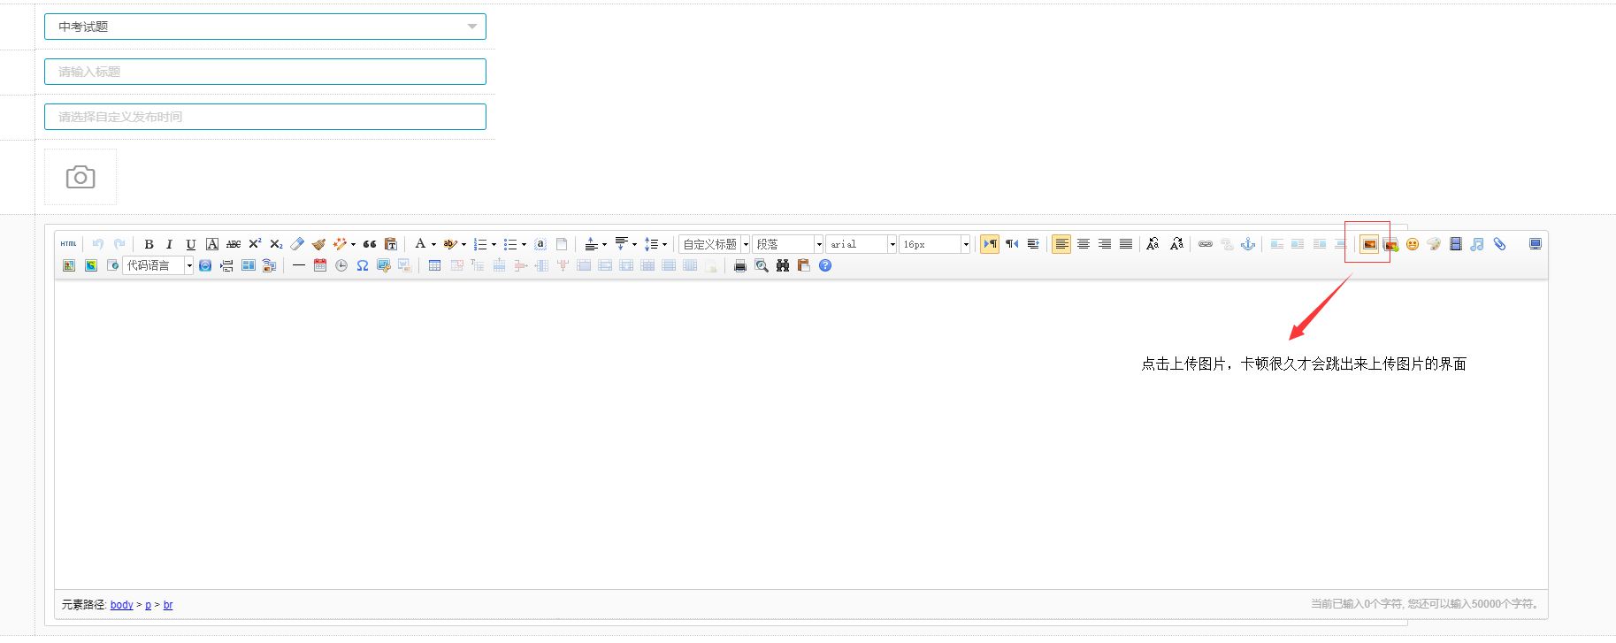The image size is (1616, 643).
Task: Click the 请输入标题 title input field
Action: 264,72
